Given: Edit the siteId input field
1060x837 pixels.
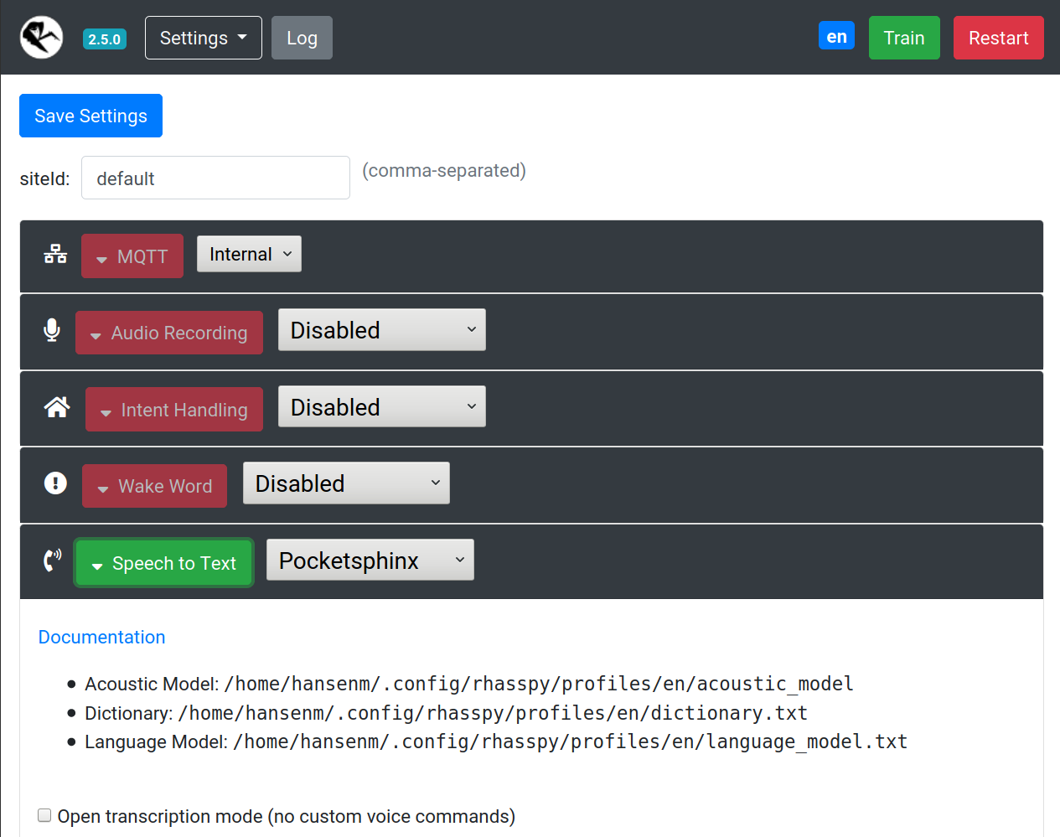Looking at the screenshot, I should 215,178.
